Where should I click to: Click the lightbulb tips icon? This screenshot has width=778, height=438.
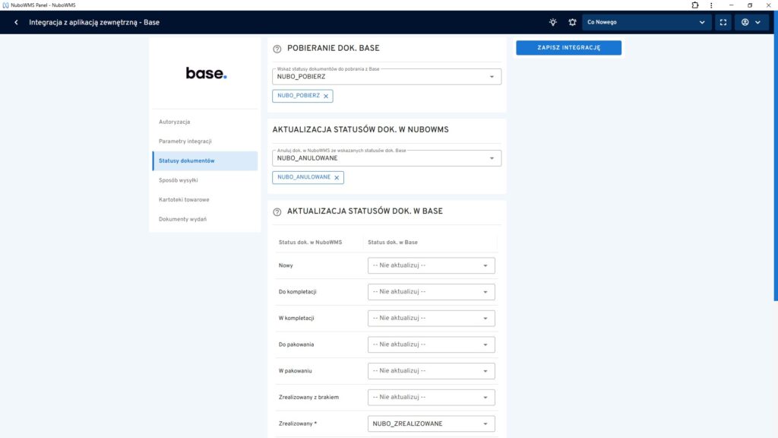coord(553,22)
